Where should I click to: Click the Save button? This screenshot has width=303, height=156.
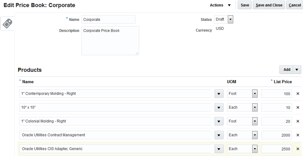(245, 5)
